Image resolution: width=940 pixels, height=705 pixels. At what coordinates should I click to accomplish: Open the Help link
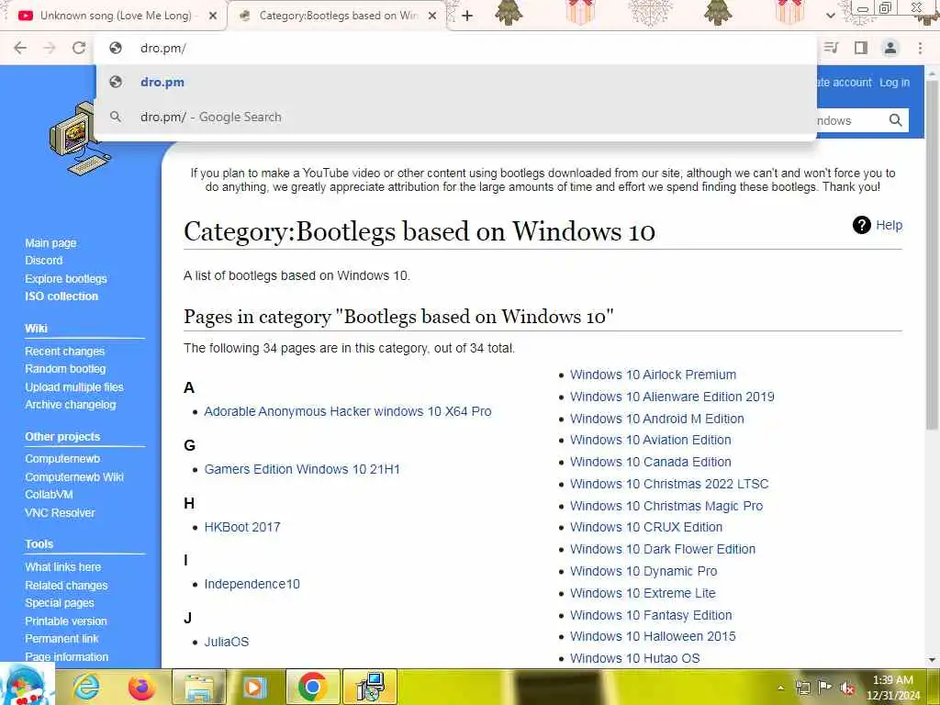pyautogui.click(x=889, y=226)
